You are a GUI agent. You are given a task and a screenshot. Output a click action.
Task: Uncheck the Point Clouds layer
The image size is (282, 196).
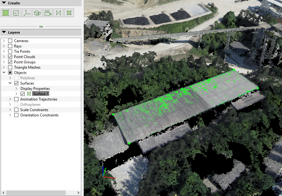(x=10, y=57)
